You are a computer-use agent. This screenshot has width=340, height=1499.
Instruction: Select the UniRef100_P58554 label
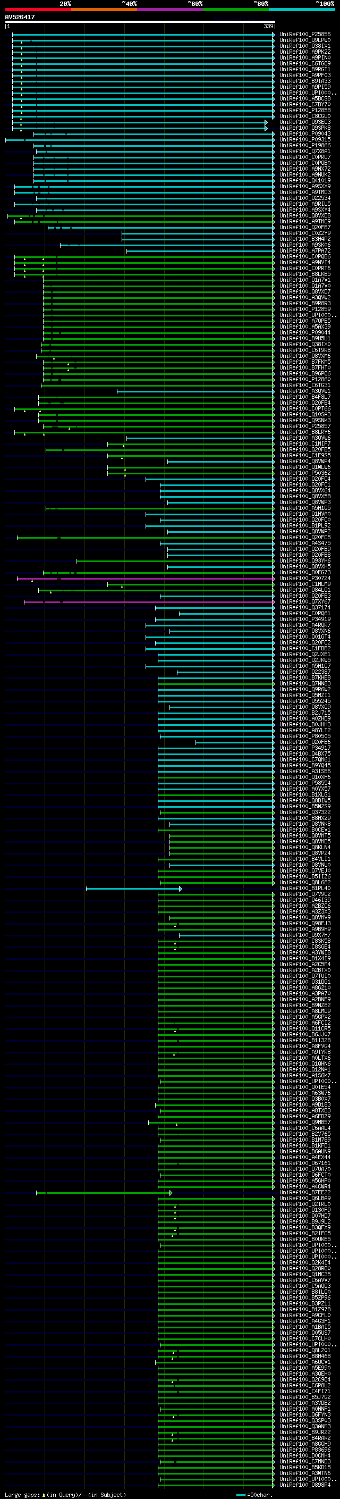(305, 783)
